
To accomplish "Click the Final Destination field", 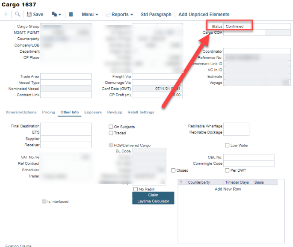I will pyautogui.click(x=66, y=126).
